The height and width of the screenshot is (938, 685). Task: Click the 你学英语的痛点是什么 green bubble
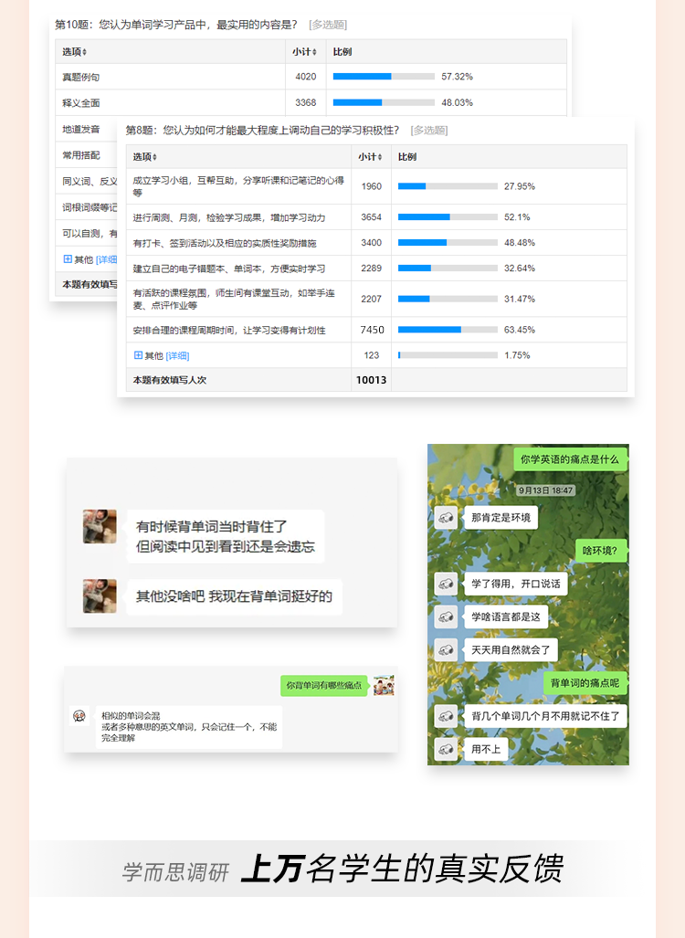570,459
